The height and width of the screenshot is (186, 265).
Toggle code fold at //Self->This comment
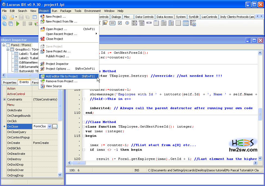click(84, 99)
